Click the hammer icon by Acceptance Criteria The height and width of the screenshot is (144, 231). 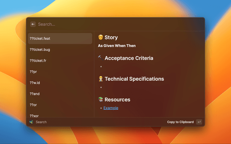pyautogui.click(x=100, y=58)
